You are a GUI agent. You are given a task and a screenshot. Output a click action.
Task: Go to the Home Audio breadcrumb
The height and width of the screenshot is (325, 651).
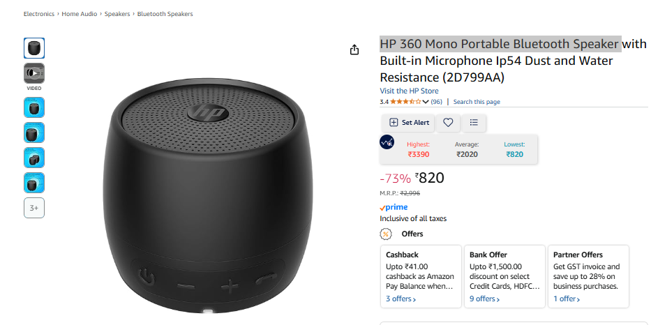(80, 14)
